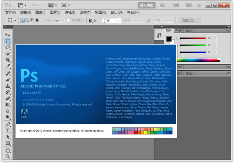Select the Path Selection tool
The image size is (234, 163).
(x=8, y=137)
